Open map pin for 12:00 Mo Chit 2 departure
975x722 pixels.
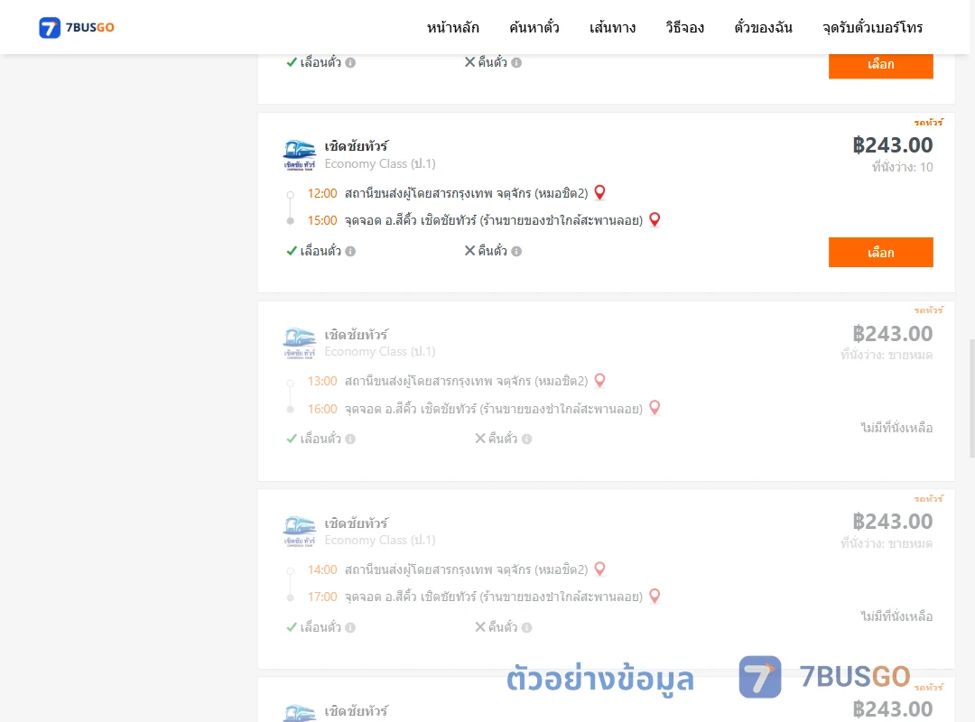(x=599, y=193)
